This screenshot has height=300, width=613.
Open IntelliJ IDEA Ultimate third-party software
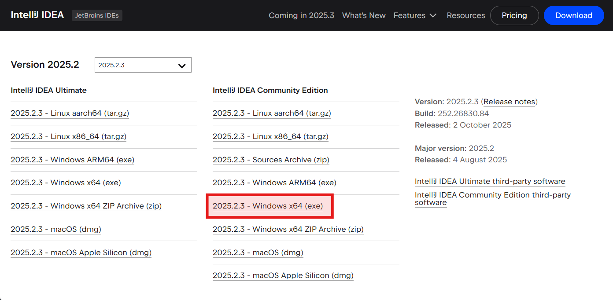490,181
